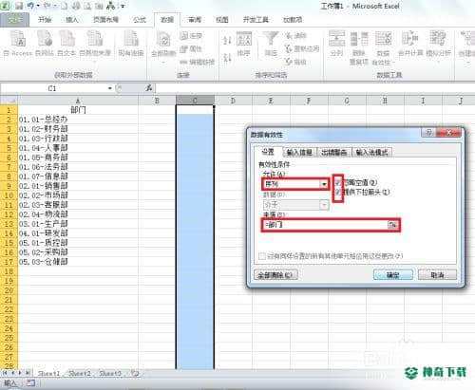The image size is (475, 390).
Task: Open the Text to Columns tool
Action: tap(336, 44)
